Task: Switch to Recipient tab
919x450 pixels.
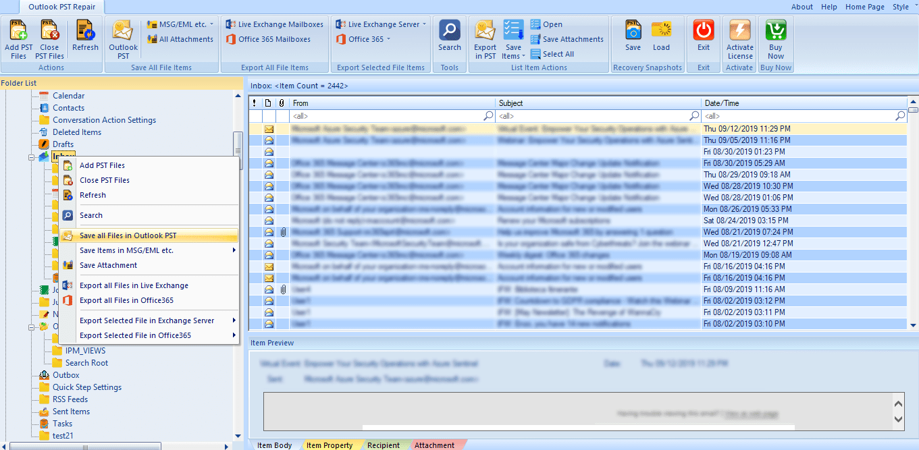Action: 383,445
